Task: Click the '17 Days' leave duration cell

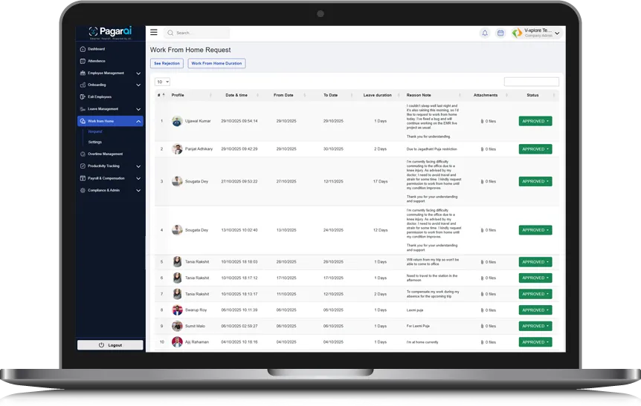Action: point(380,181)
